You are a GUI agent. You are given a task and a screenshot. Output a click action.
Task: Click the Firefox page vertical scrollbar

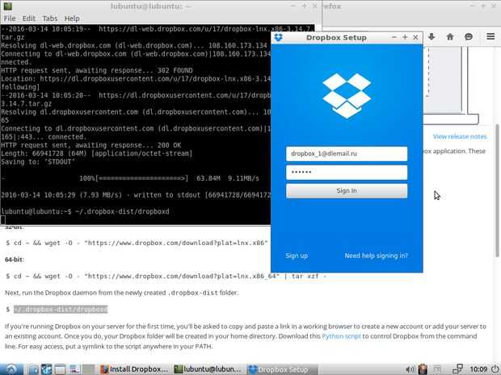(497, 191)
